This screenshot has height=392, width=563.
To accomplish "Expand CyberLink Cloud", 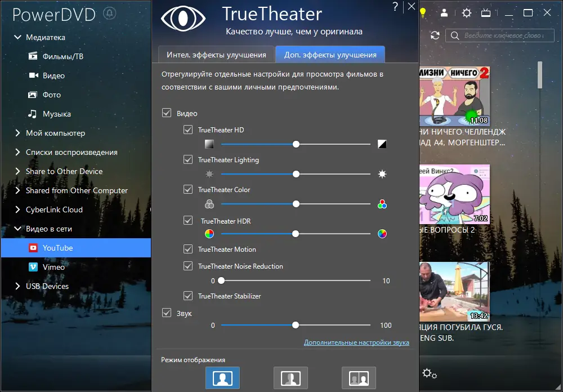I will 17,210.
